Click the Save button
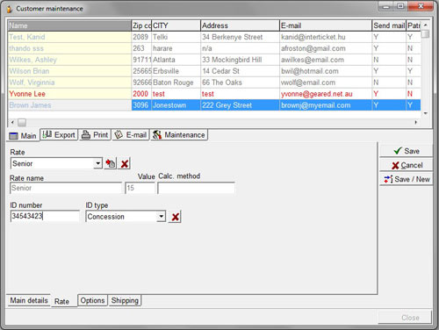Viewport: 439px width, 330px height. coord(407,151)
